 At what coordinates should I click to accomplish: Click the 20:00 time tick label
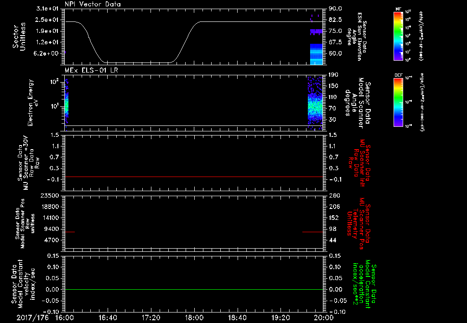(324, 318)
